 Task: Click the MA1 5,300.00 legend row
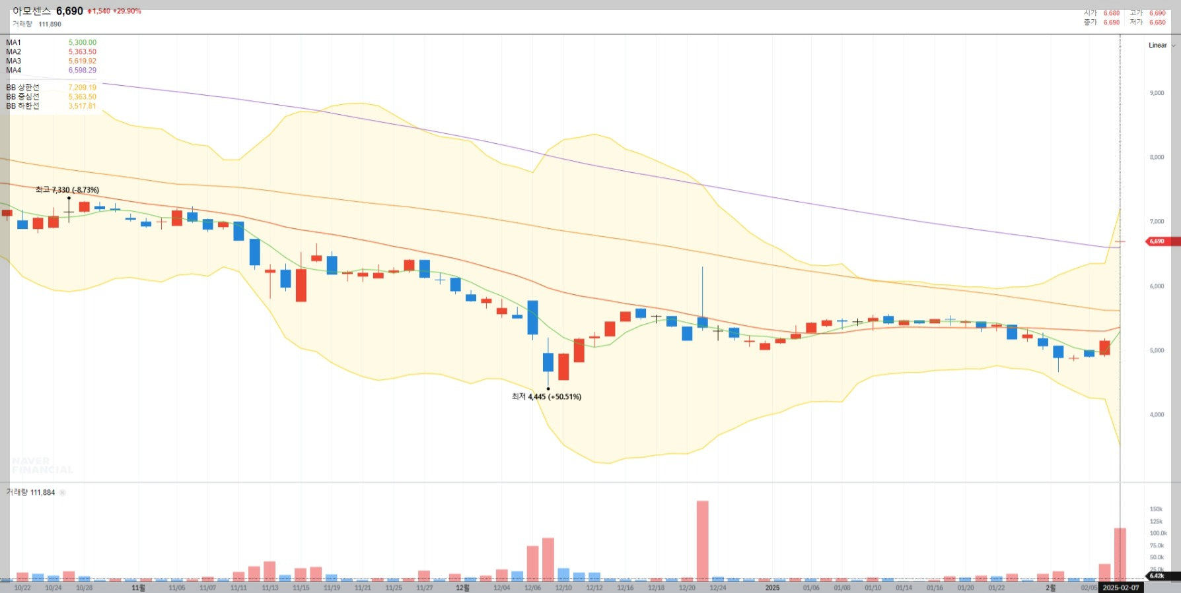tap(51, 42)
